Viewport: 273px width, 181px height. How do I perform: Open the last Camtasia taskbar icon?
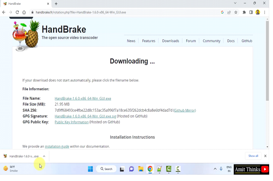pos(178,169)
